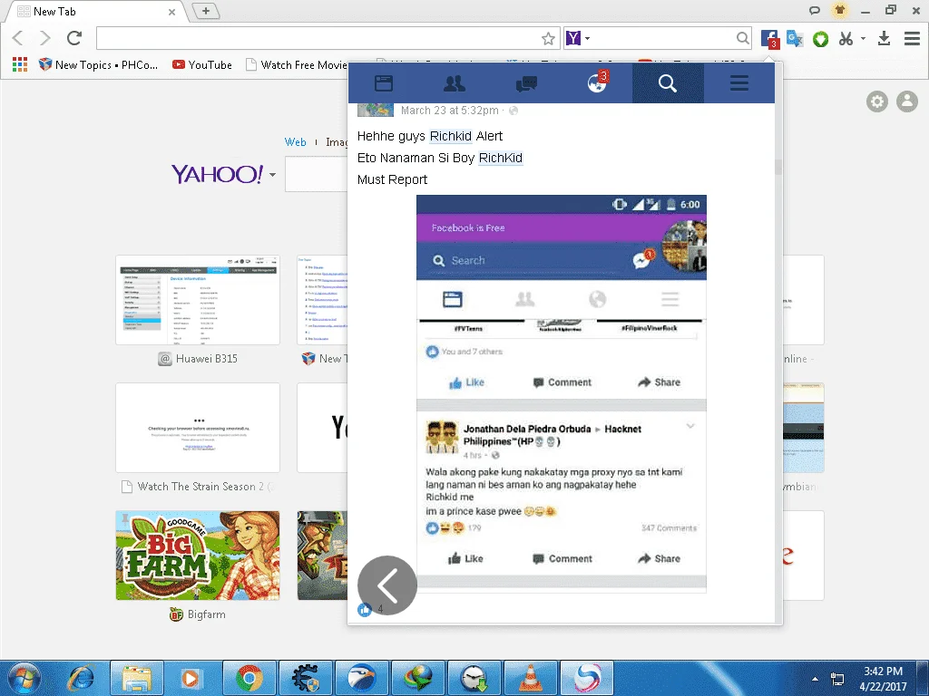Go back with the browser back arrow
The width and height of the screenshot is (929, 696).
18,38
